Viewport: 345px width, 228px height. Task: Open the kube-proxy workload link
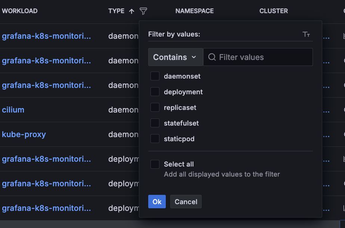[x=24, y=134]
